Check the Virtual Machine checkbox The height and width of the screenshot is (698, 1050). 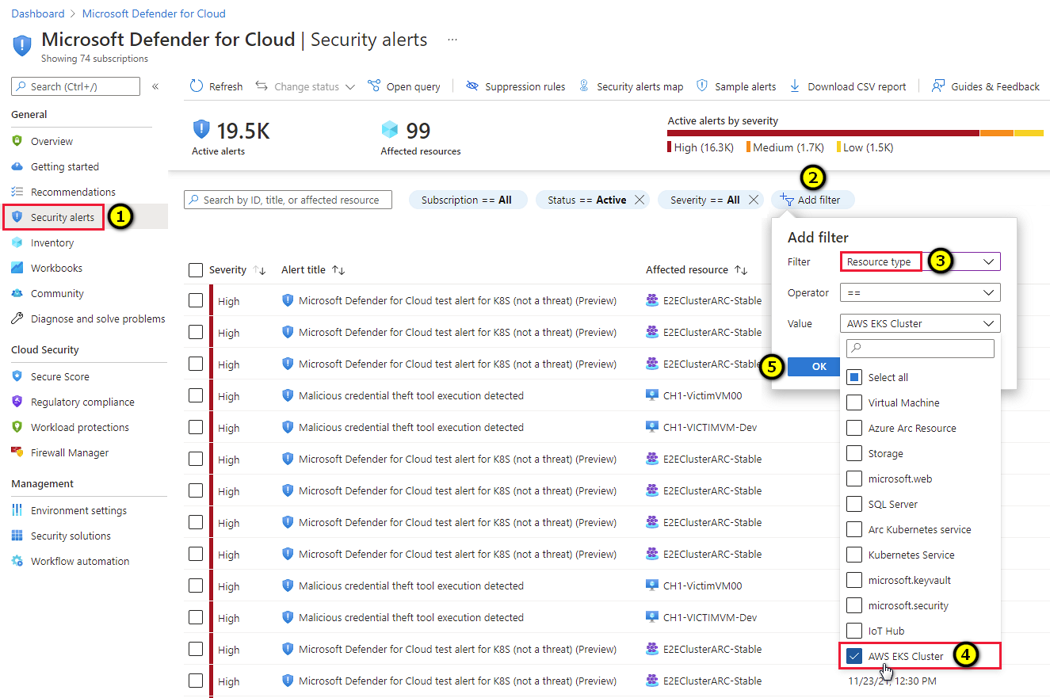coord(853,402)
